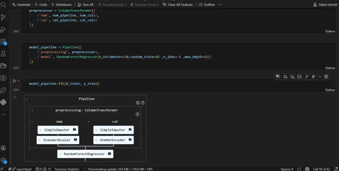Open the Testing flask view
Image resolution: width=339 pixels, height=171 pixels.
click(x=3, y=53)
